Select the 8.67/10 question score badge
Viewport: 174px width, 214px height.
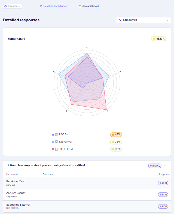(x=155, y=166)
